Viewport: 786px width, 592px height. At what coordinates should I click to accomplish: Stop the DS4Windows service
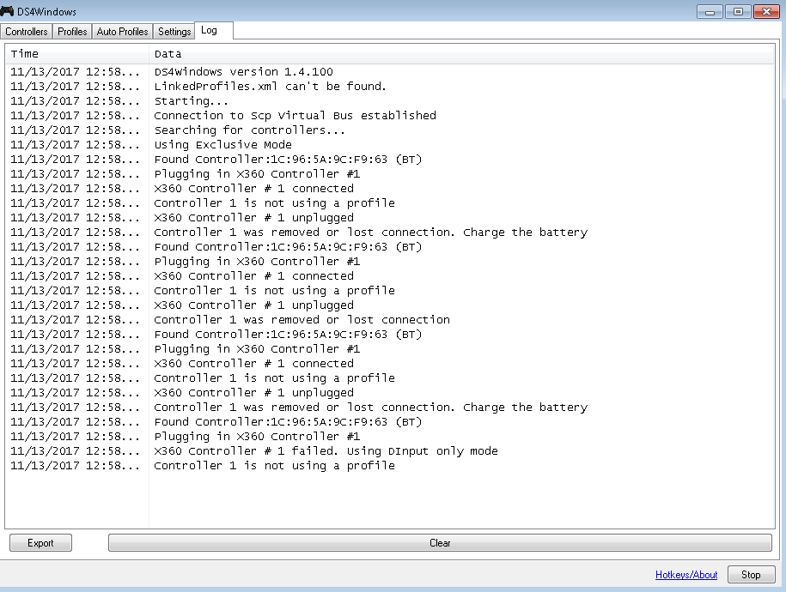pos(751,575)
